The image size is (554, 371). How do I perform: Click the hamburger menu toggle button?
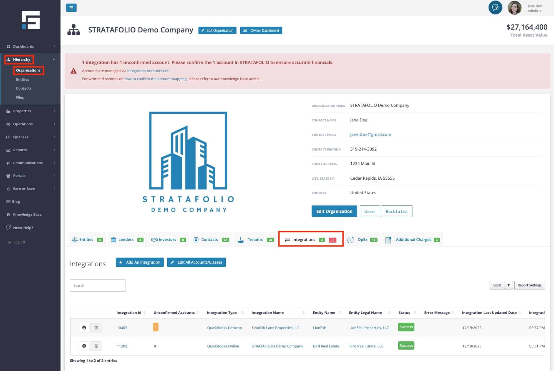[71, 8]
